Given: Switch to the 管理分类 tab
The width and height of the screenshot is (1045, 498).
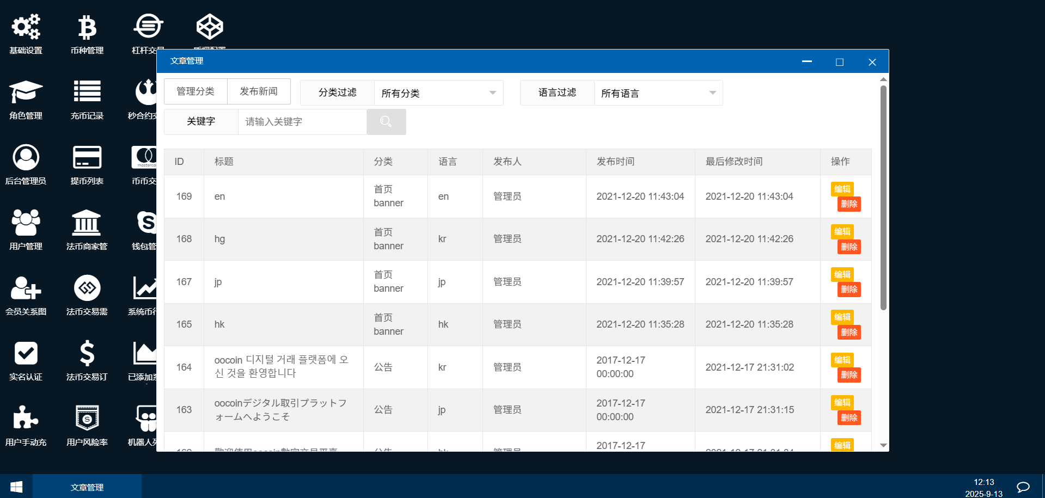Looking at the screenshot, I should point(195,91).
